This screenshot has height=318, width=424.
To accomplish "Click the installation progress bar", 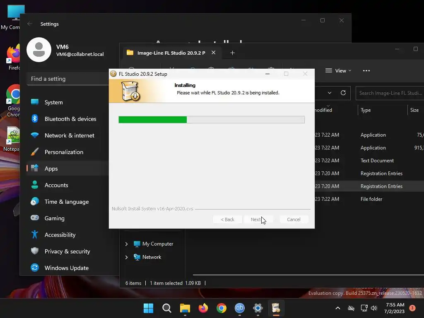I will pos(212,120).
